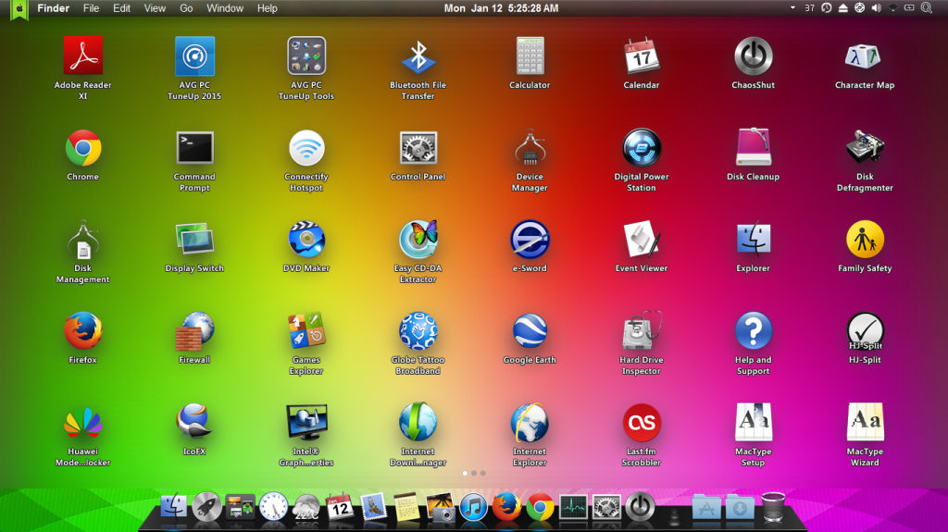The image size is (948, 532).
Task: Open the Firewall app
Action: click(194, 331)
